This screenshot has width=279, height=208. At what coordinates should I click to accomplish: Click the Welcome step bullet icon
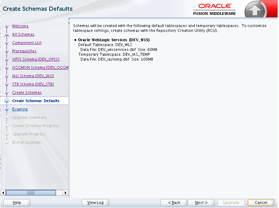[x=7, y=26]
